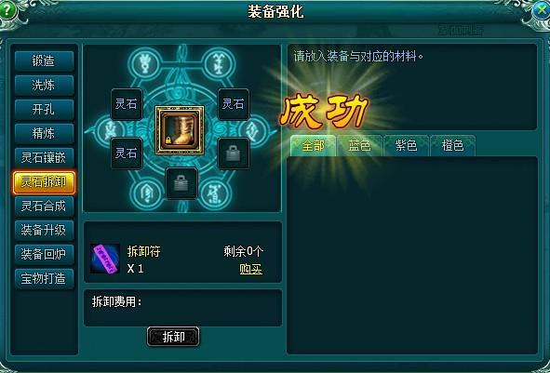Select the lower-left 灵石 gem slot

pos(127,153)
